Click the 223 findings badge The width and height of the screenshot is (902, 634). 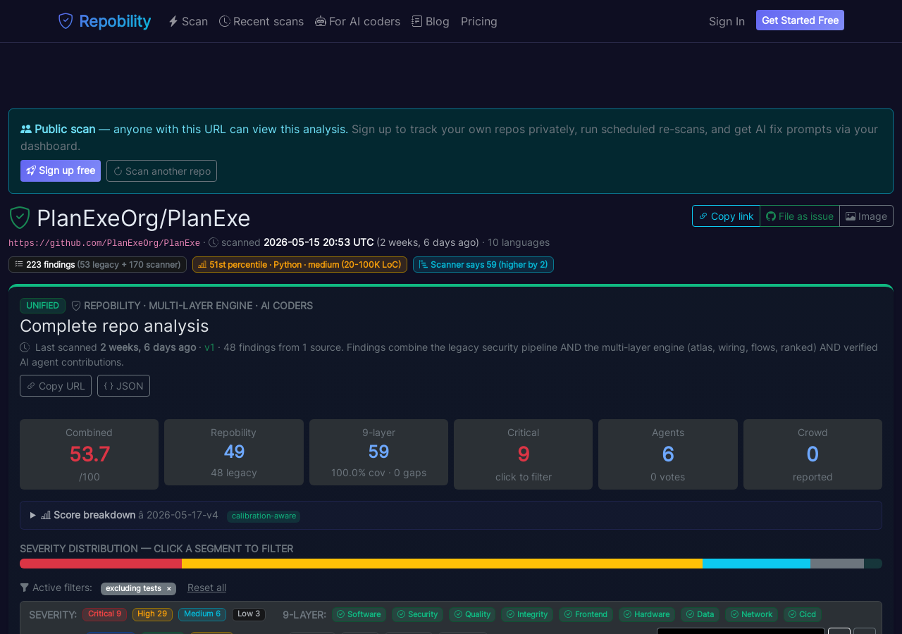point(97,264)
